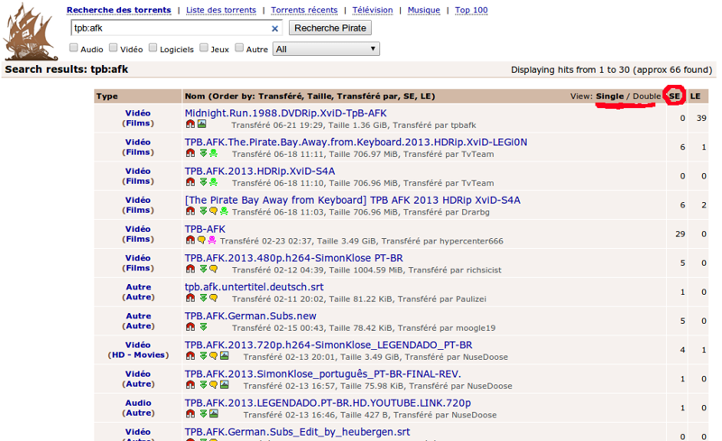
Task: Click magnet icon for TPB.AFK.German.Subs.new
Action: [190, 327]
